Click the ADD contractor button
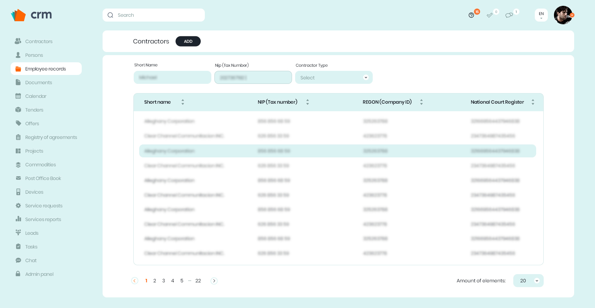The image size is (595, 308). click(188, 41)
